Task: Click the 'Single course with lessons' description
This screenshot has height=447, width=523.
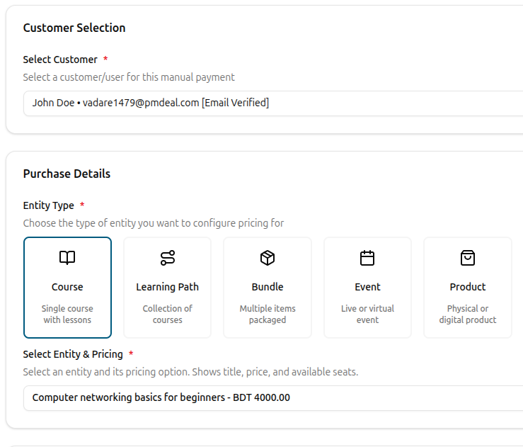Action: pyautogui.click(x=67, y=314)
